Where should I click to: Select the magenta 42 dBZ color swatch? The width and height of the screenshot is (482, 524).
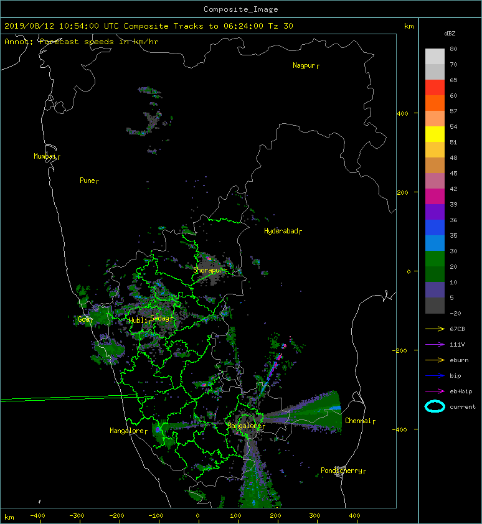pyautogui.click(x=435, y=196)
